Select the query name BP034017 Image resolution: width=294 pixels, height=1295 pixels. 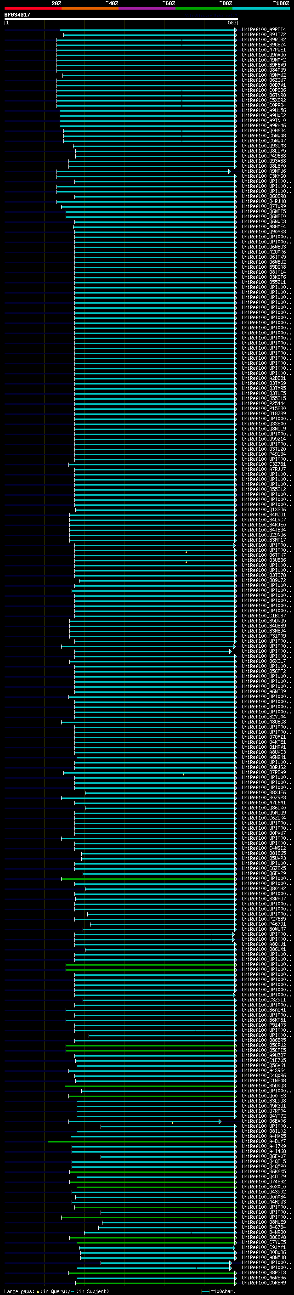pos(17,15)
